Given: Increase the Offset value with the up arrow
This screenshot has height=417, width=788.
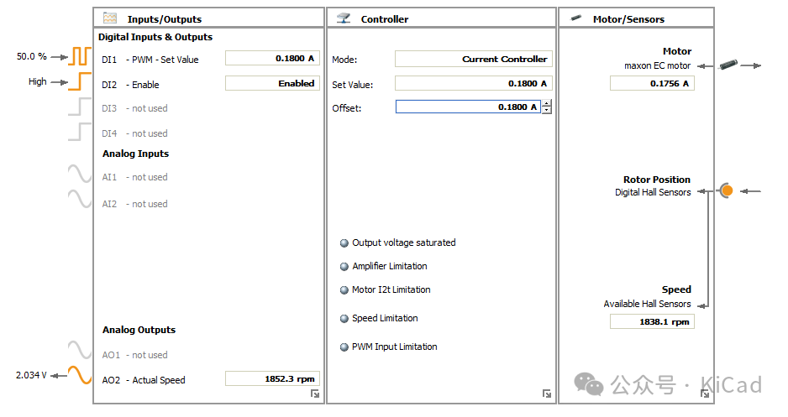Looking at the screenshot, I should click(547, 103).
